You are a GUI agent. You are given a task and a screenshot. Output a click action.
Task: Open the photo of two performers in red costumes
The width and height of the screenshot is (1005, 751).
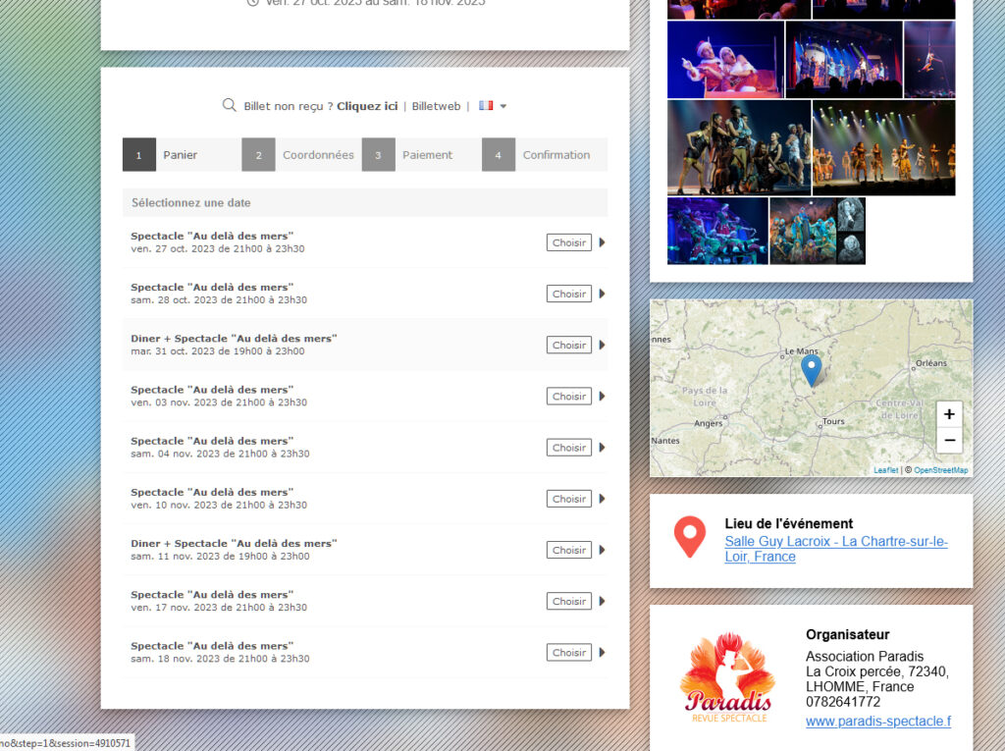pyautogui.click(x=725, y=60)
